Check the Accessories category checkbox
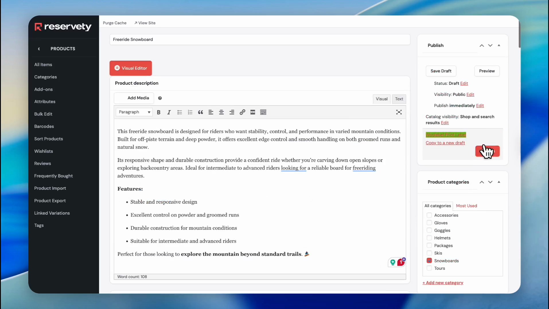The image size is (549, 309). coord(429,215)
